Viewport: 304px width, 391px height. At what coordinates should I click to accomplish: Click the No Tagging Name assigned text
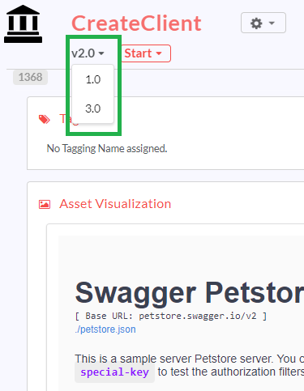pyautogui.click(x=107, y=148)
